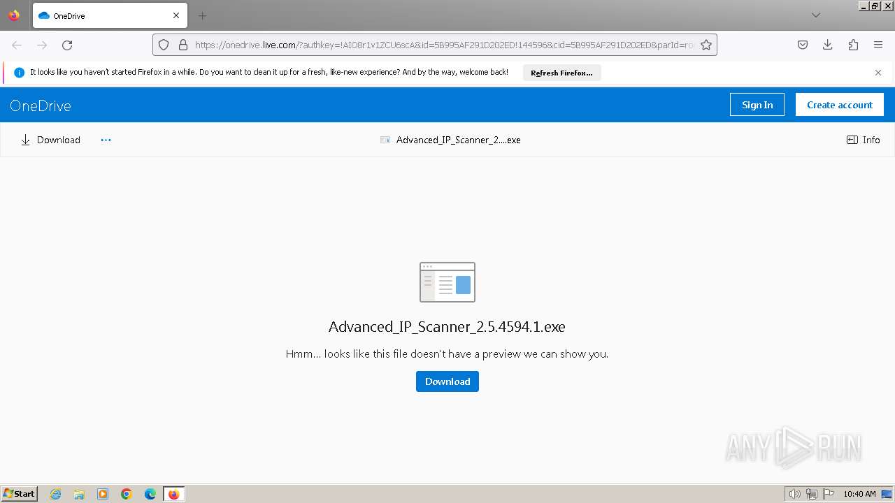
Task: Open network tray icon
Action: tap(812, 494)
